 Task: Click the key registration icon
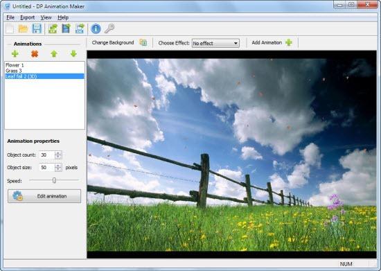click(x=109, y=28)
